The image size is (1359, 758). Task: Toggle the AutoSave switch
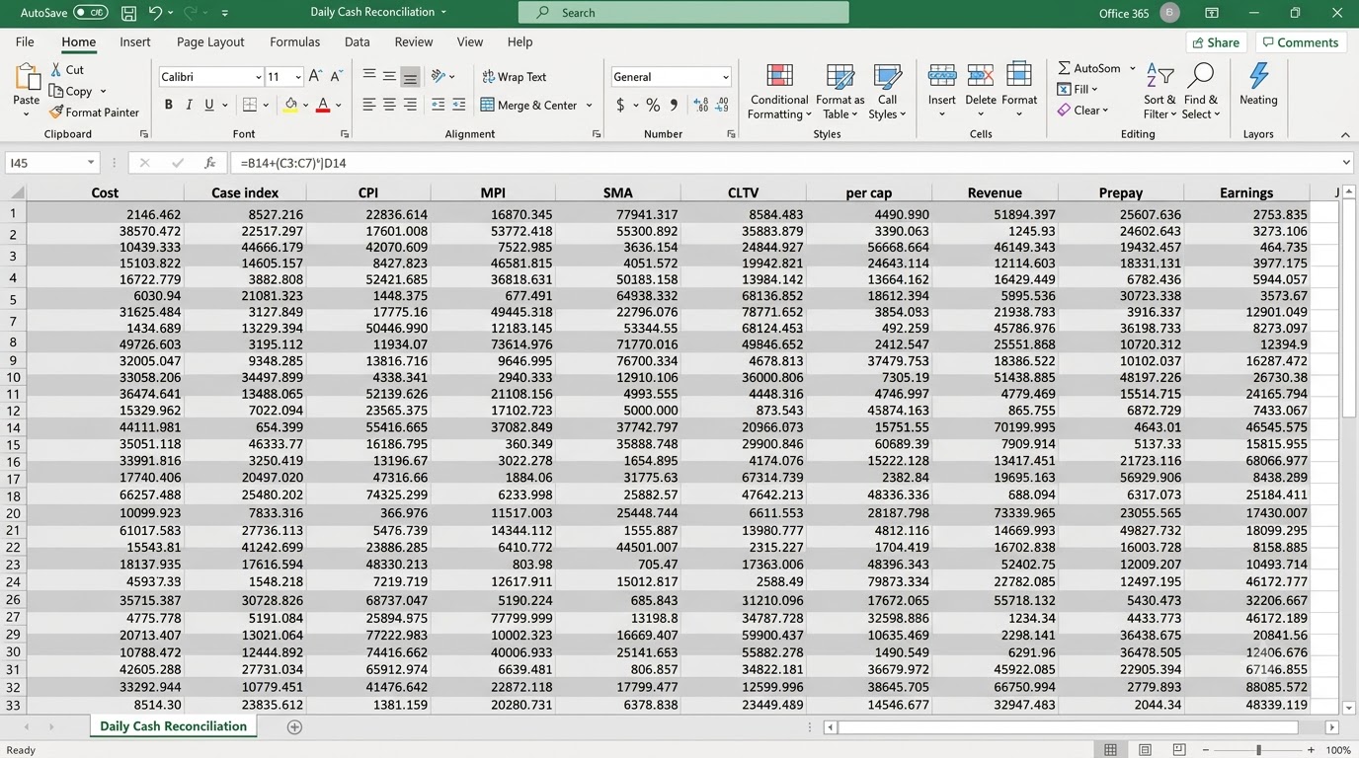(x=91, y=13)
